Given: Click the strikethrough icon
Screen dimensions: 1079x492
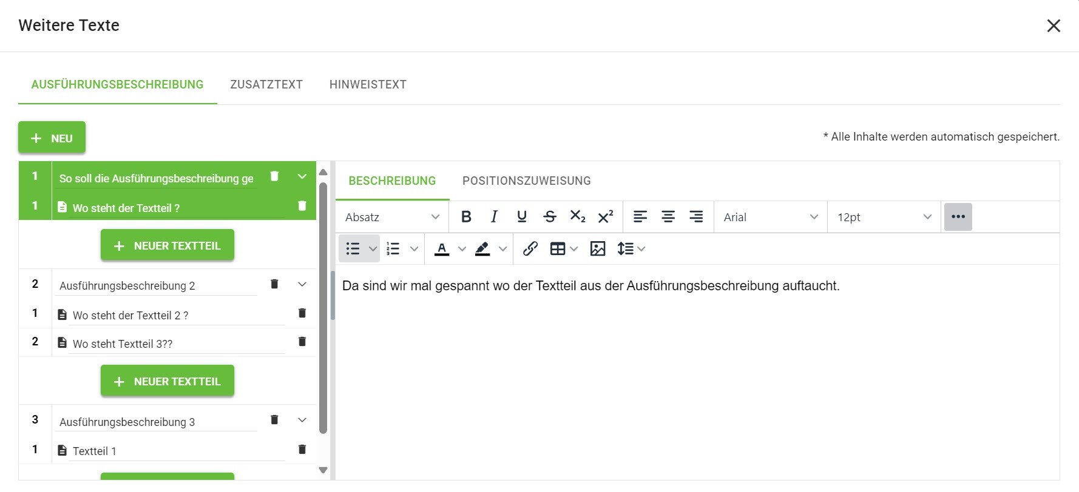Looking at the screenshot, I should (x=550, y=217).
